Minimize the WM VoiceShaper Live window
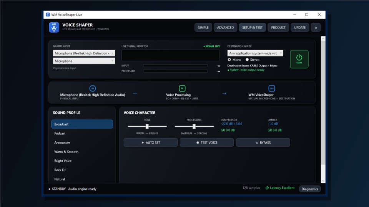Image resolution: width=369 pixels, height=207 pixels. [294, 15]
